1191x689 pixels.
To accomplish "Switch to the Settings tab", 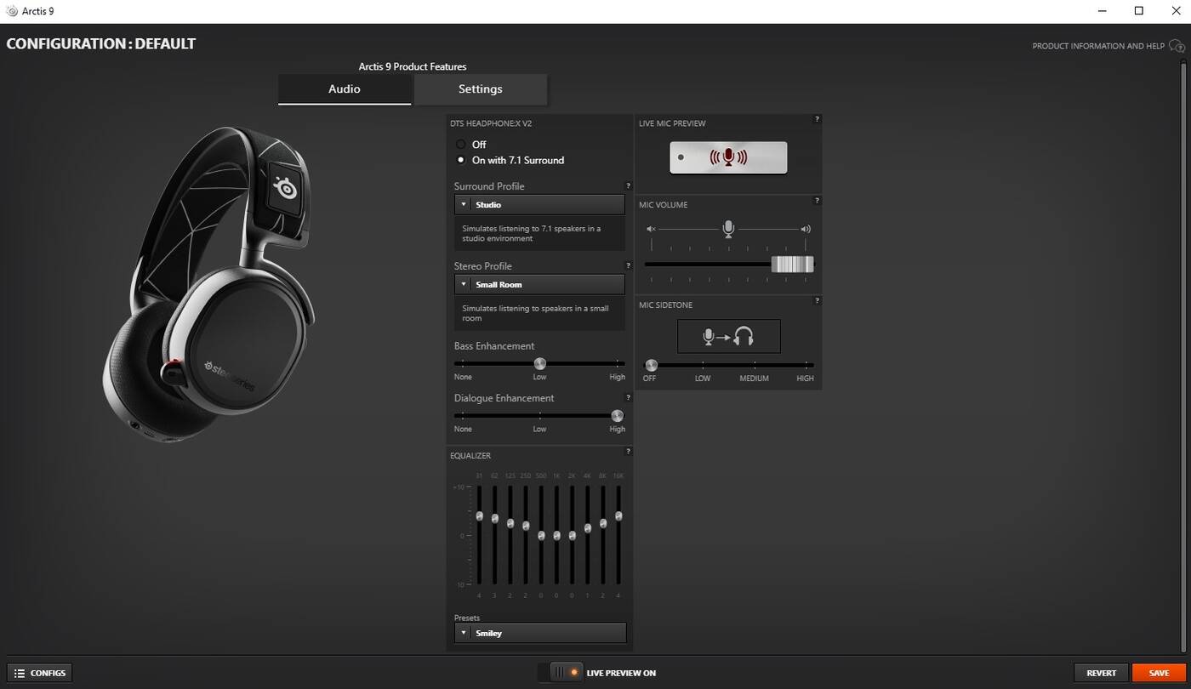I will click(480, 89).
